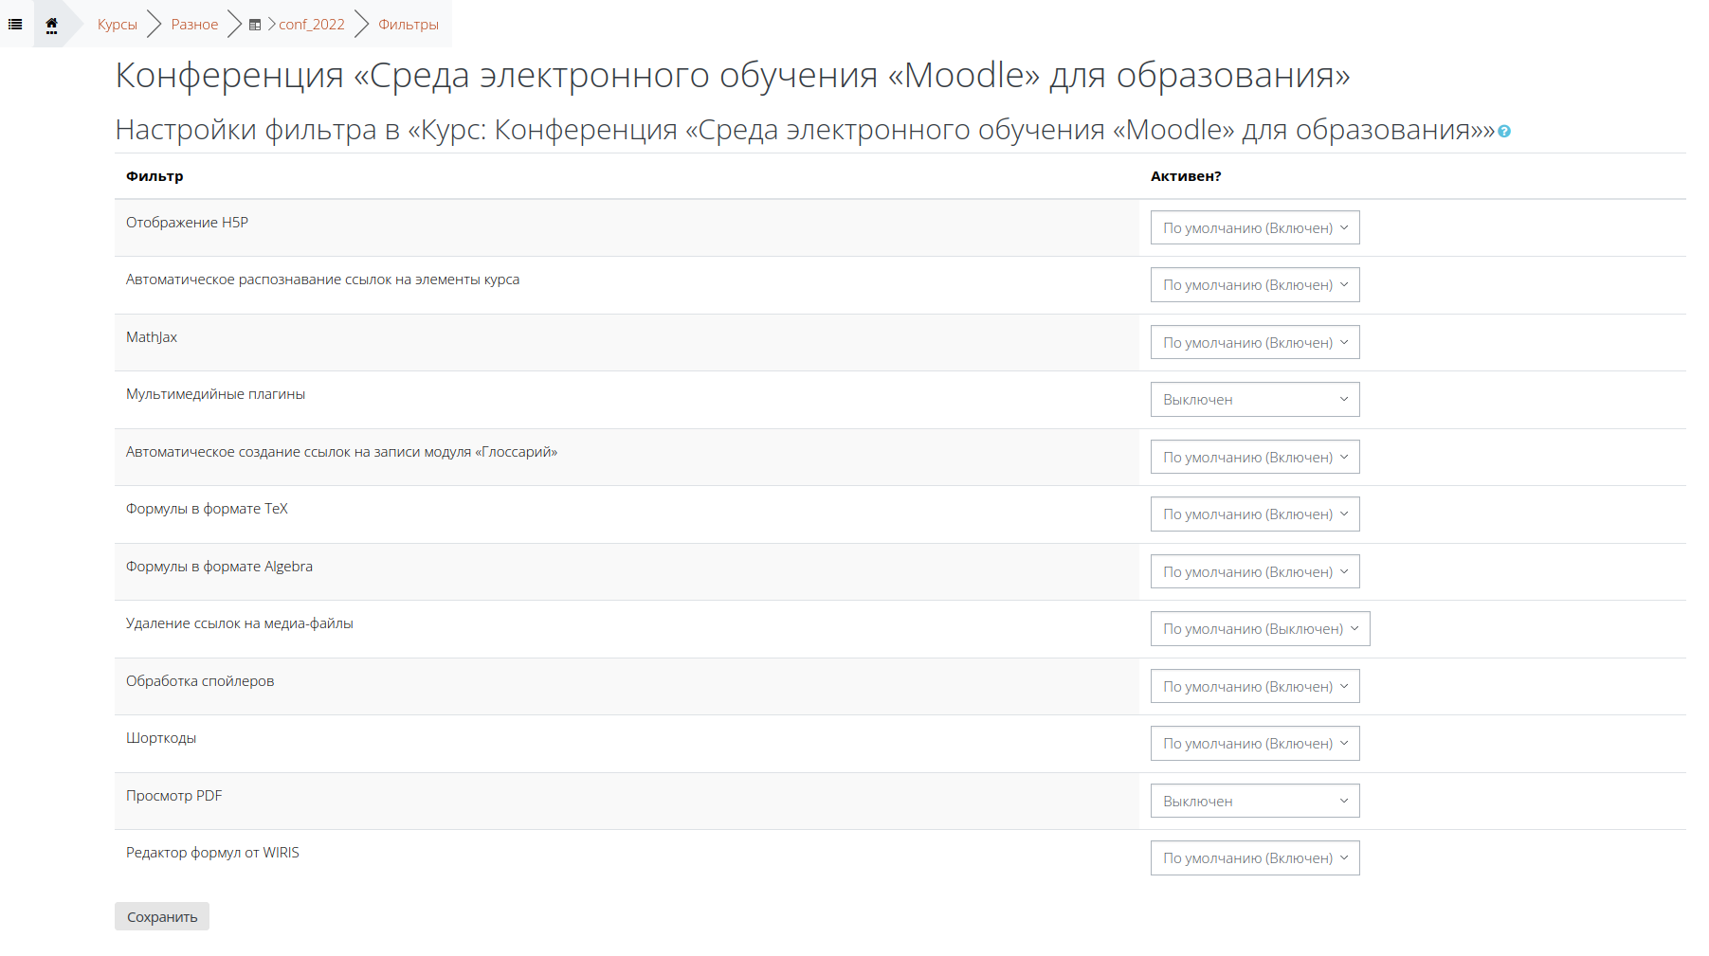The height and width of the screenshot is (956, 1709).
Task: Open dropdown for TeX formulas filter
Action: click(x=1255, y=514)
